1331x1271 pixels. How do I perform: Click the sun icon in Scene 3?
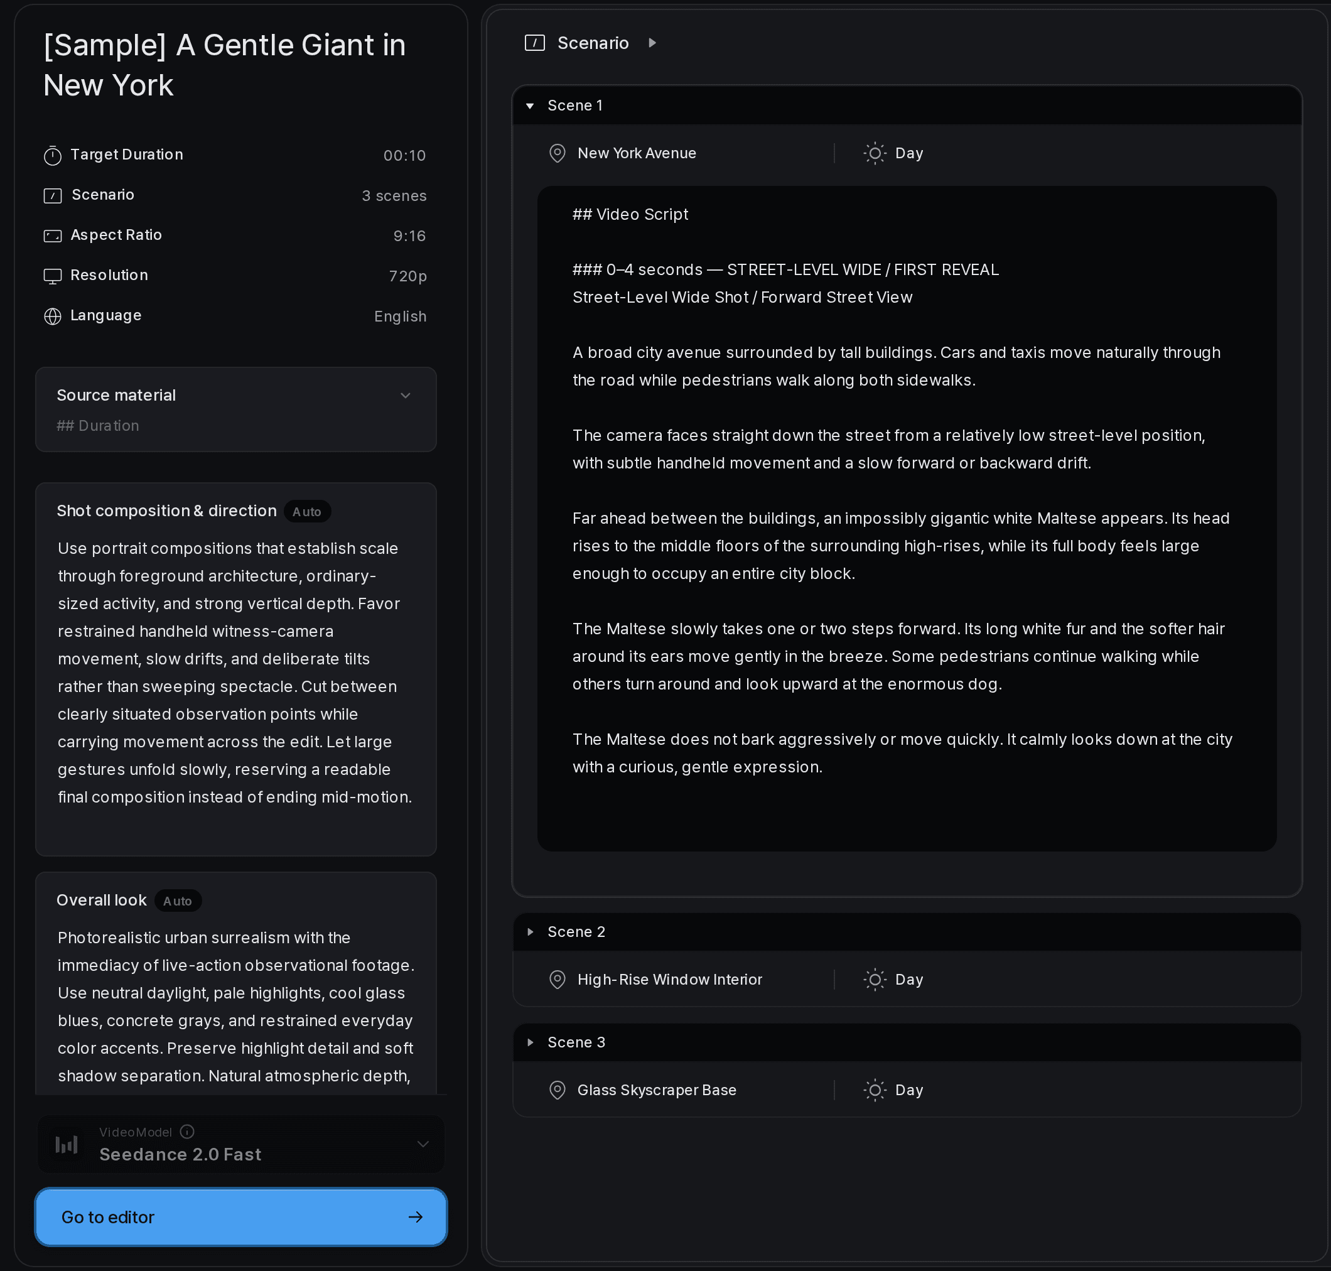point(875,1090)
